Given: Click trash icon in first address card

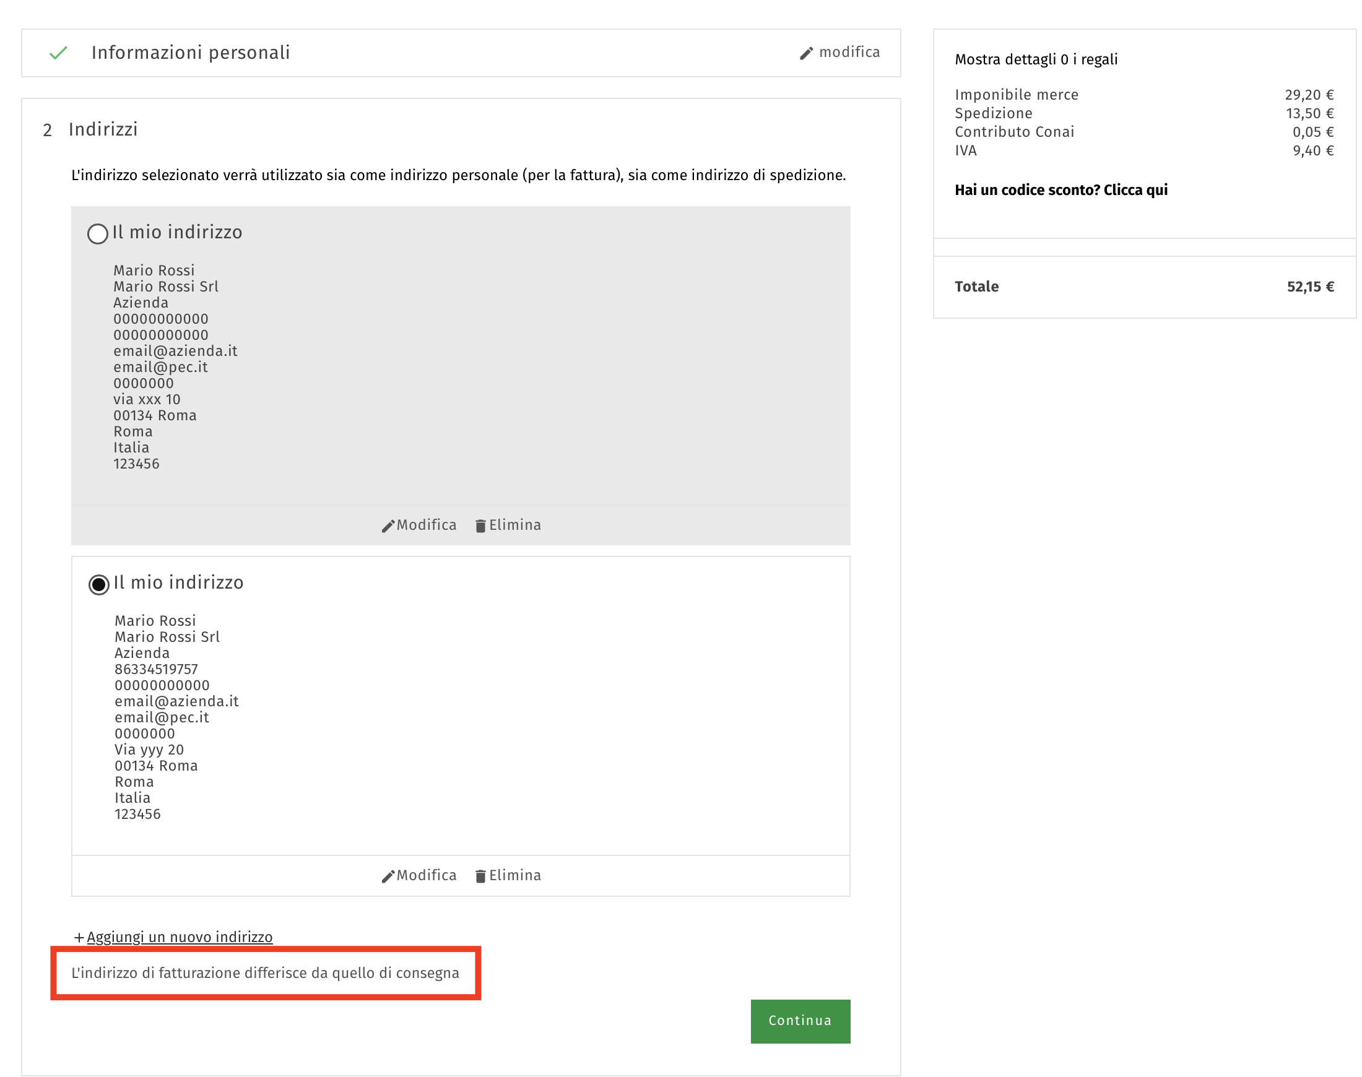Looking at the screenshot, I should click(480, 526).
